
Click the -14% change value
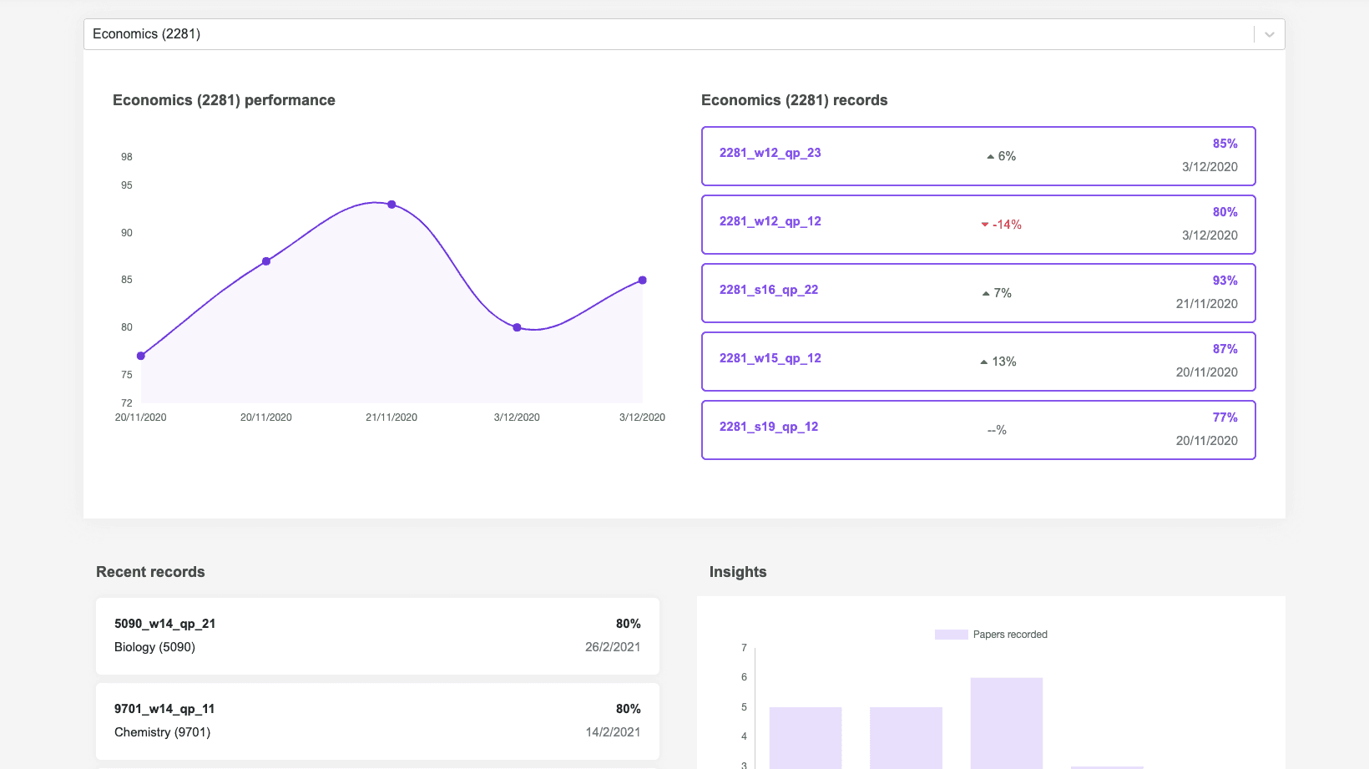(1007, 225)
